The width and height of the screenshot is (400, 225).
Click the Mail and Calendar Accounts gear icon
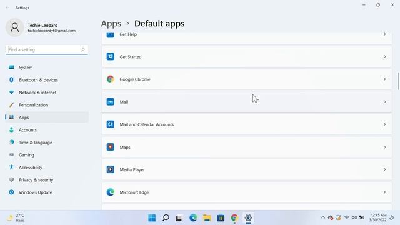[110, 124]
